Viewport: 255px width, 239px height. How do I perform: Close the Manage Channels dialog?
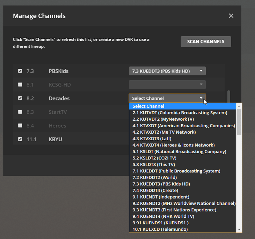pyautogui.click(x=231, y=16)
